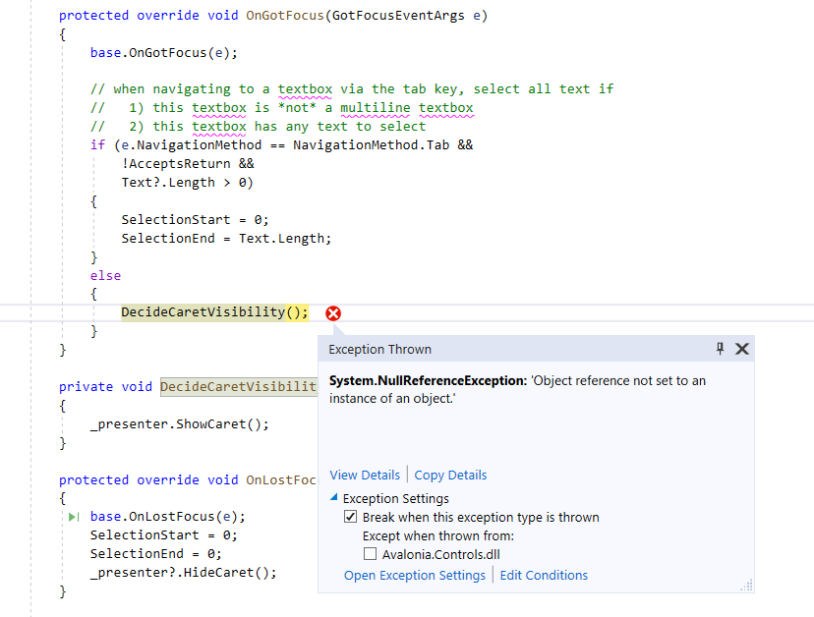Screen dimensions: 814x617
Task: Click base.OnLostFocus(e); statement
Action: (168, 517)
